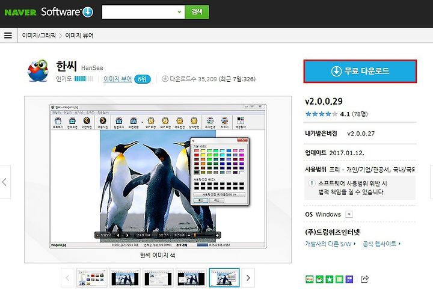The height and width of the screenshot is (302, 433).
Task: Click the large penguin preview screenshot
Action: 158,176
